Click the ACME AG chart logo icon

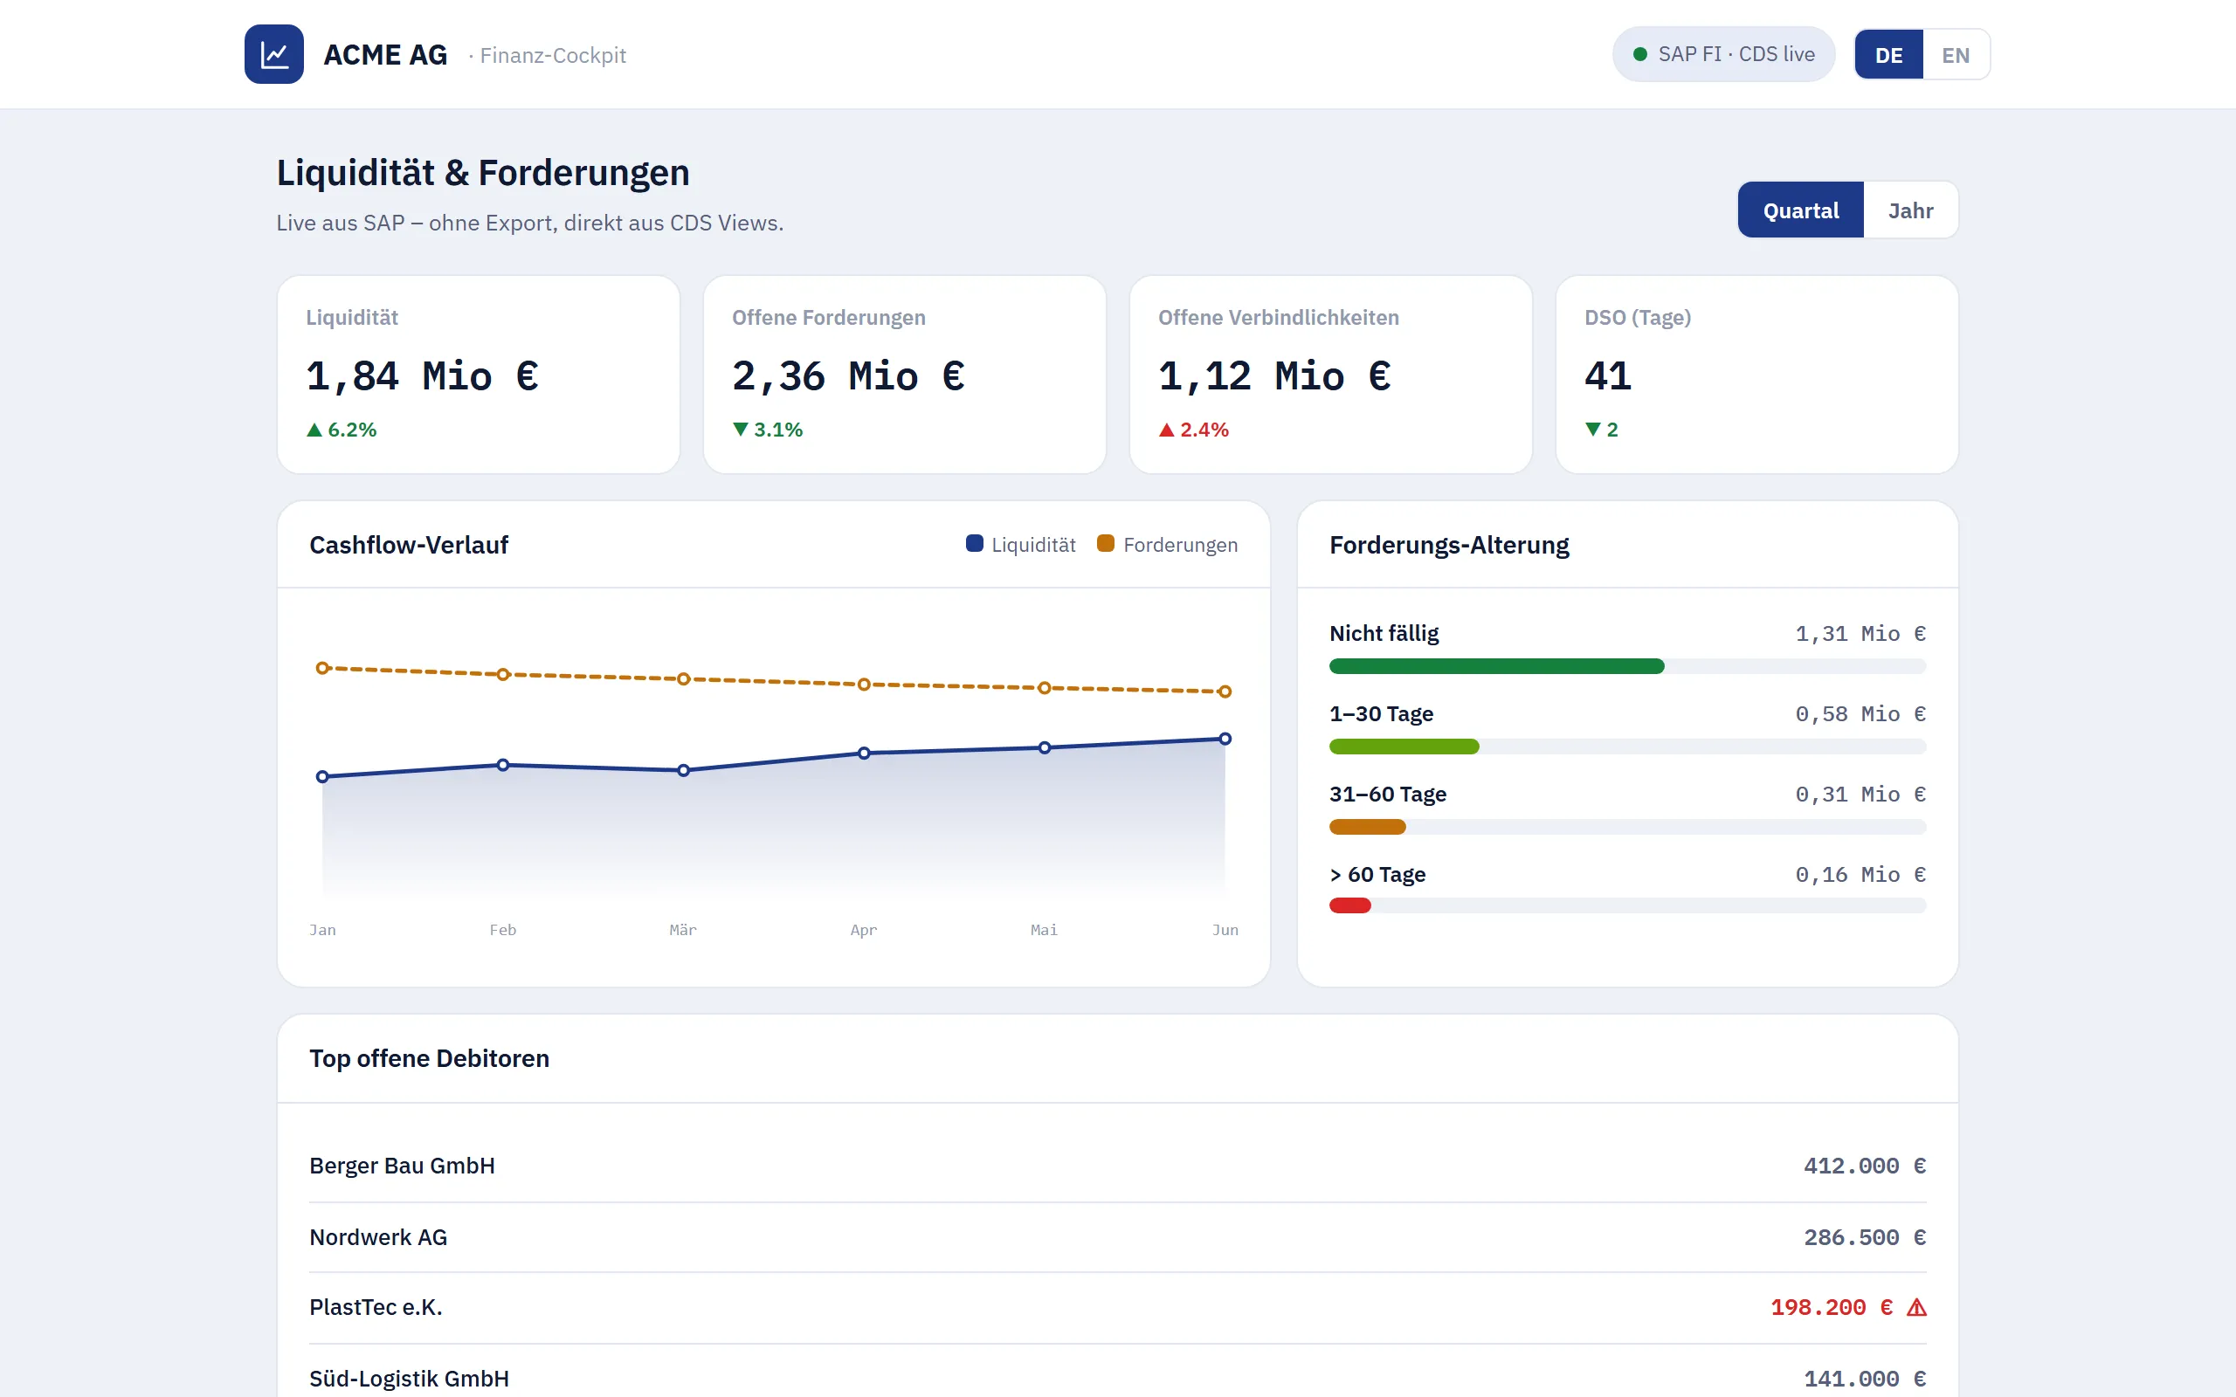coord(273,54)
